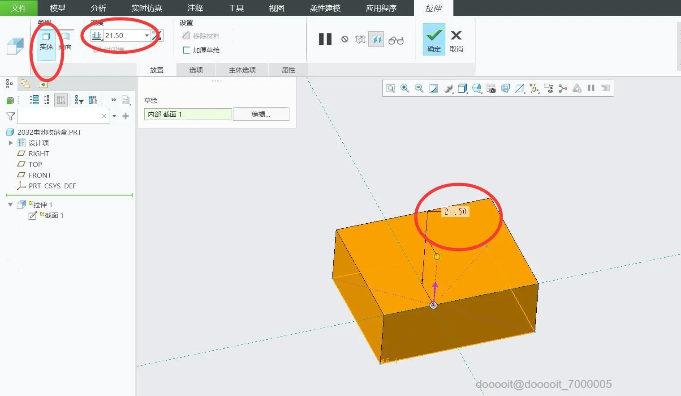Click the Display Style icon in graphics toolbar
The height and width of the screenshot is (396, 681).
505,88
